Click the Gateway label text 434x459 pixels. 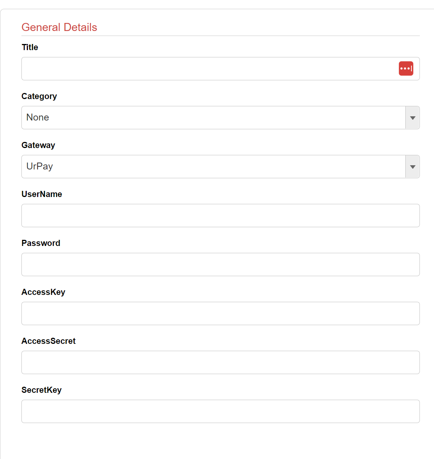(38, 145)
